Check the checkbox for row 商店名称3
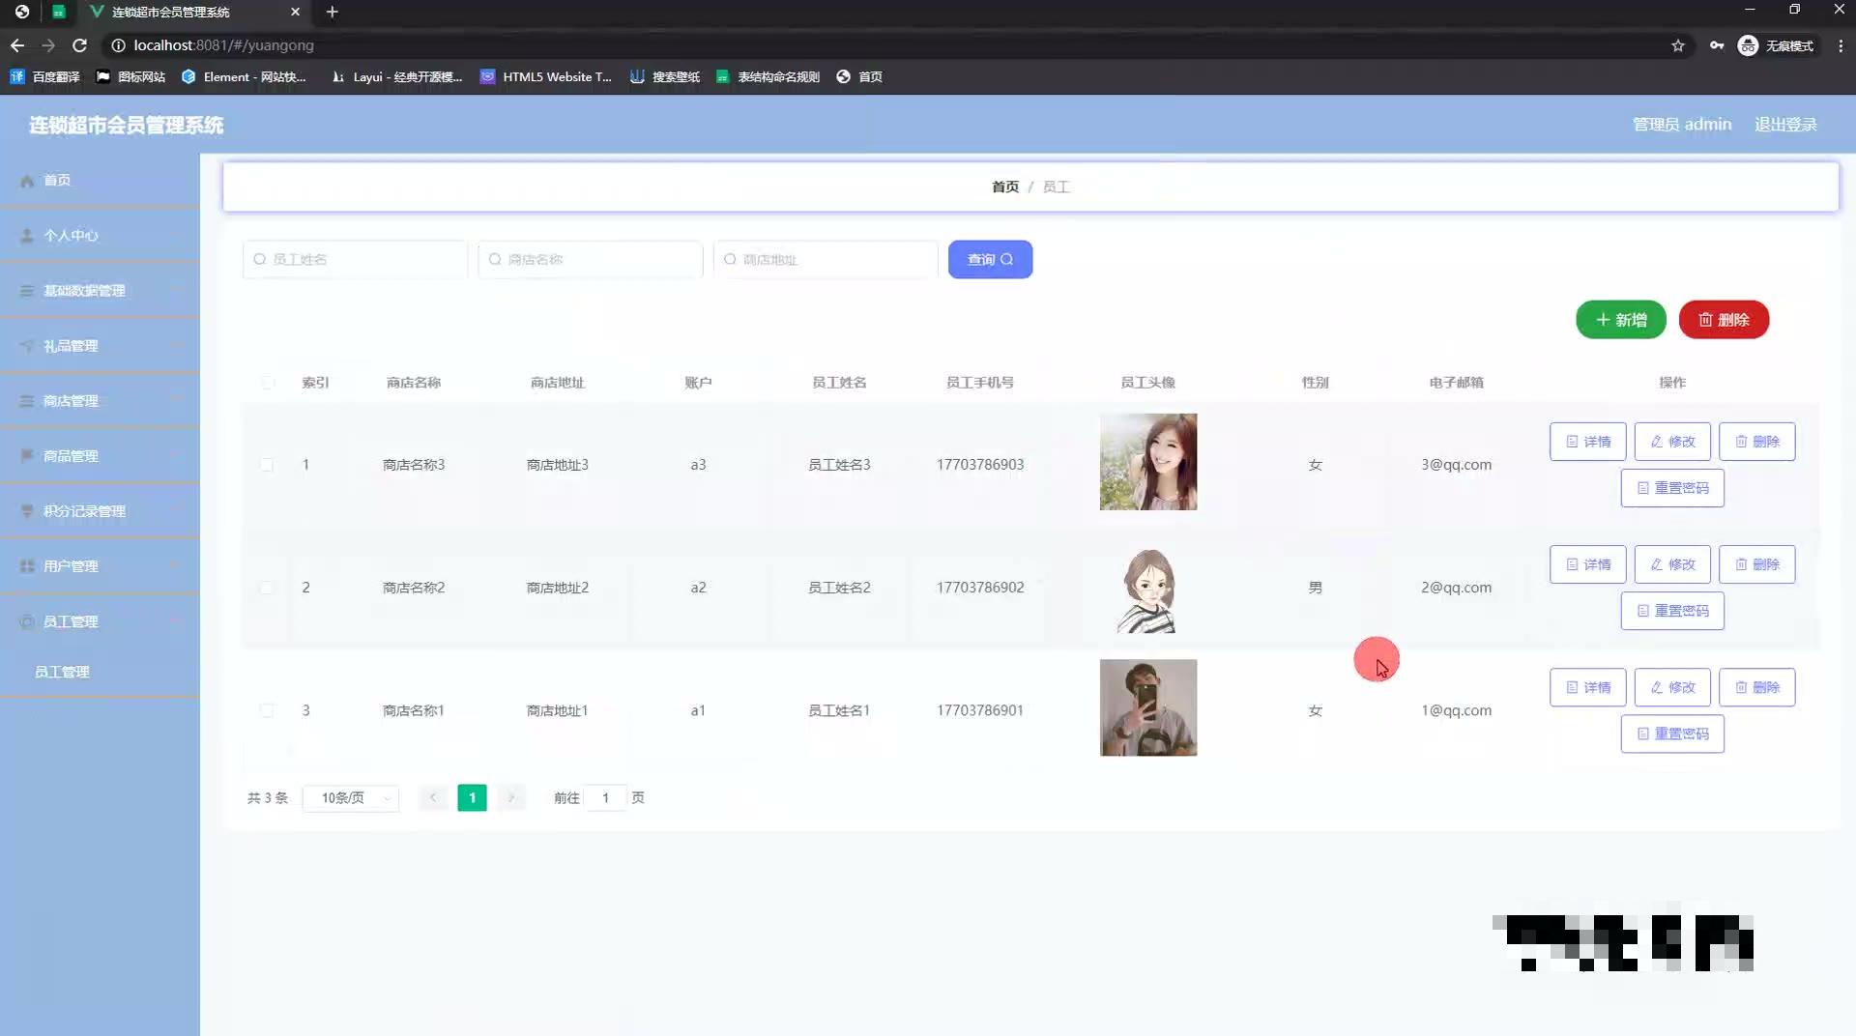Screen dimensions: 1856x1036 [267, 465]
